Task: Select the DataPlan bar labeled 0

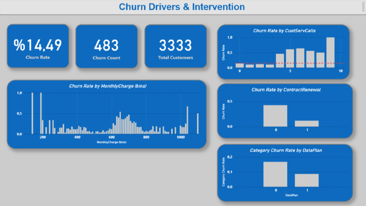Action: tap(275, 174)
